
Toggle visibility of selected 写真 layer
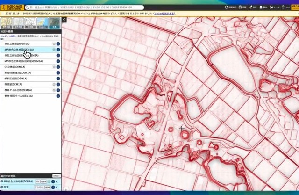pos(3,188)
